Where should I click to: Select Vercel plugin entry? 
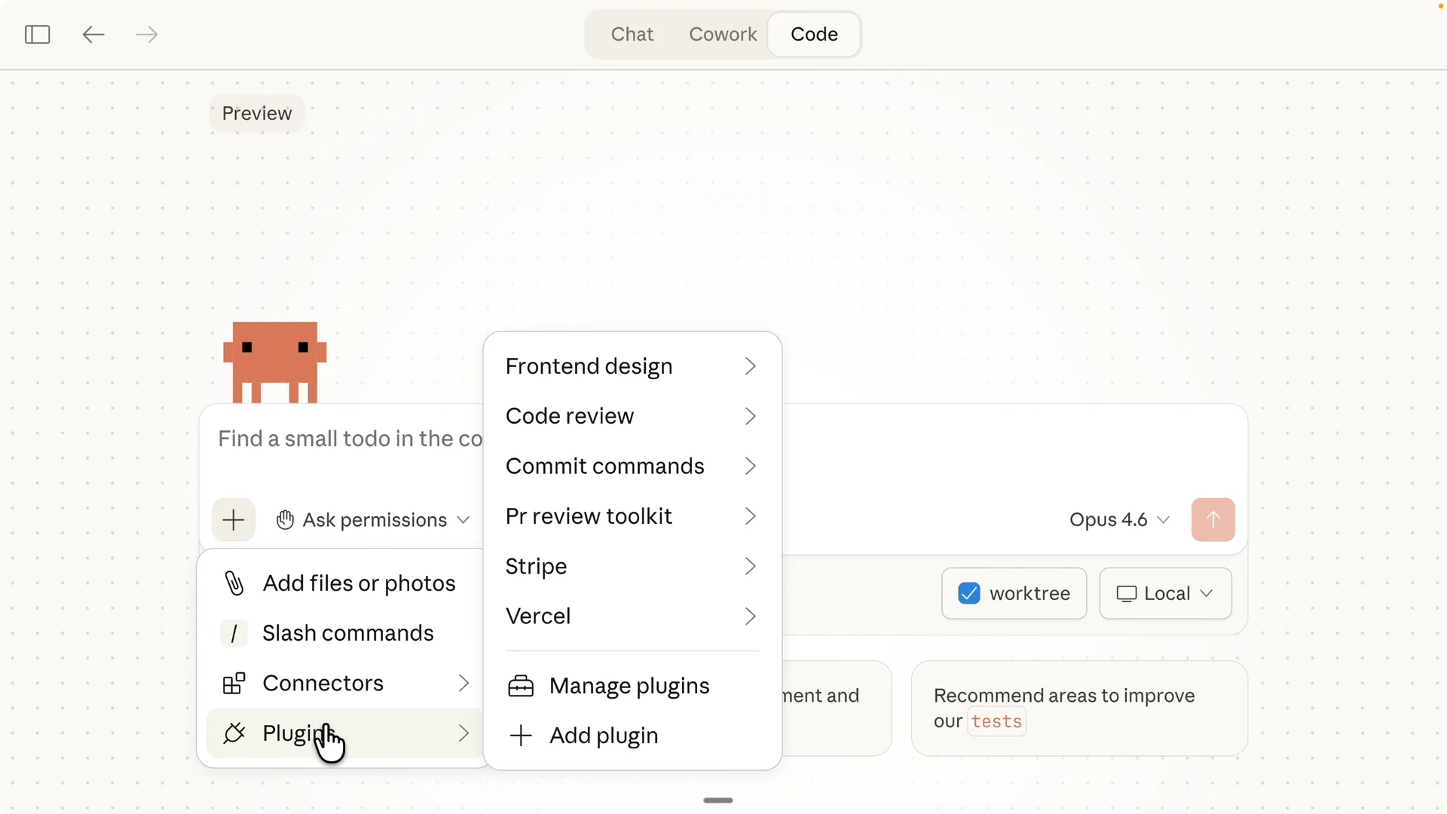632,617
